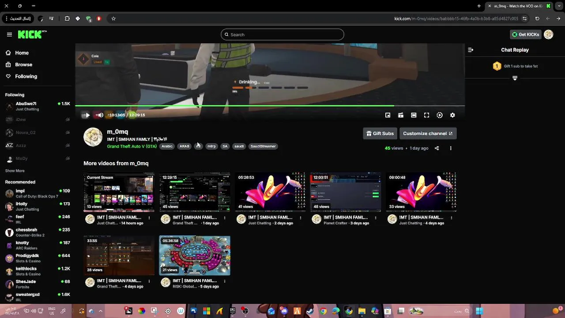Open VOD more options menu

point(451,148)
